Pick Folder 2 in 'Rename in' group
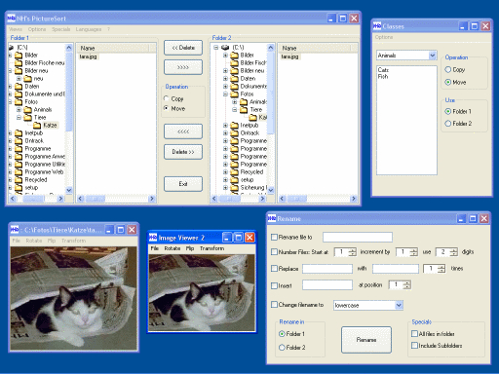Viewport: 499px width, 374px height. point(282,348)
